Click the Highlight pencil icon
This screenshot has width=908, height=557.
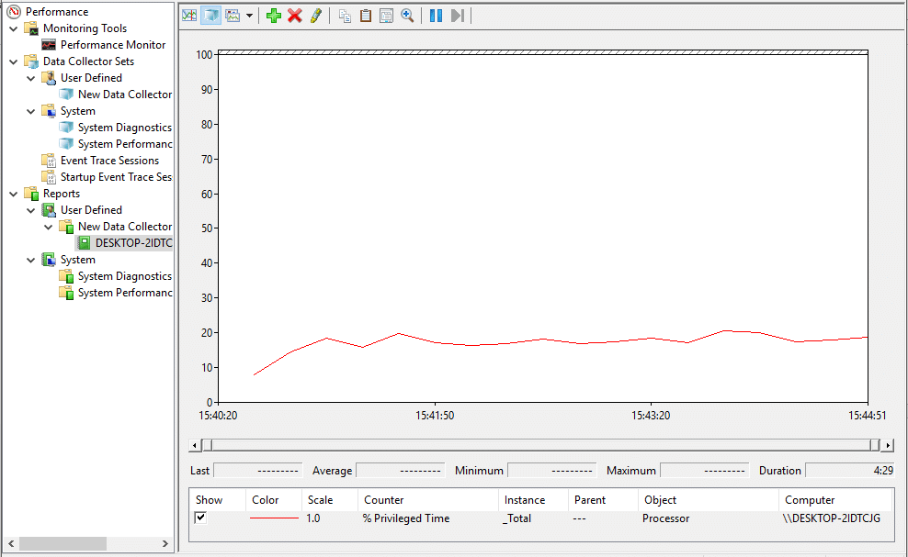(315, 16)
